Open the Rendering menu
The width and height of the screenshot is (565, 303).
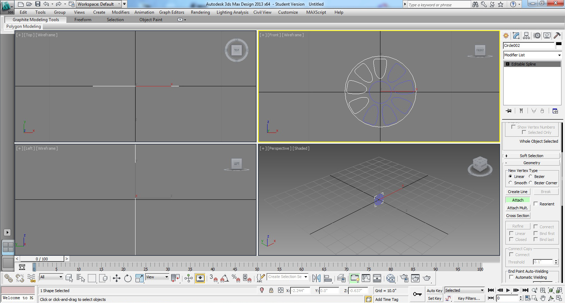pos(200,12)
